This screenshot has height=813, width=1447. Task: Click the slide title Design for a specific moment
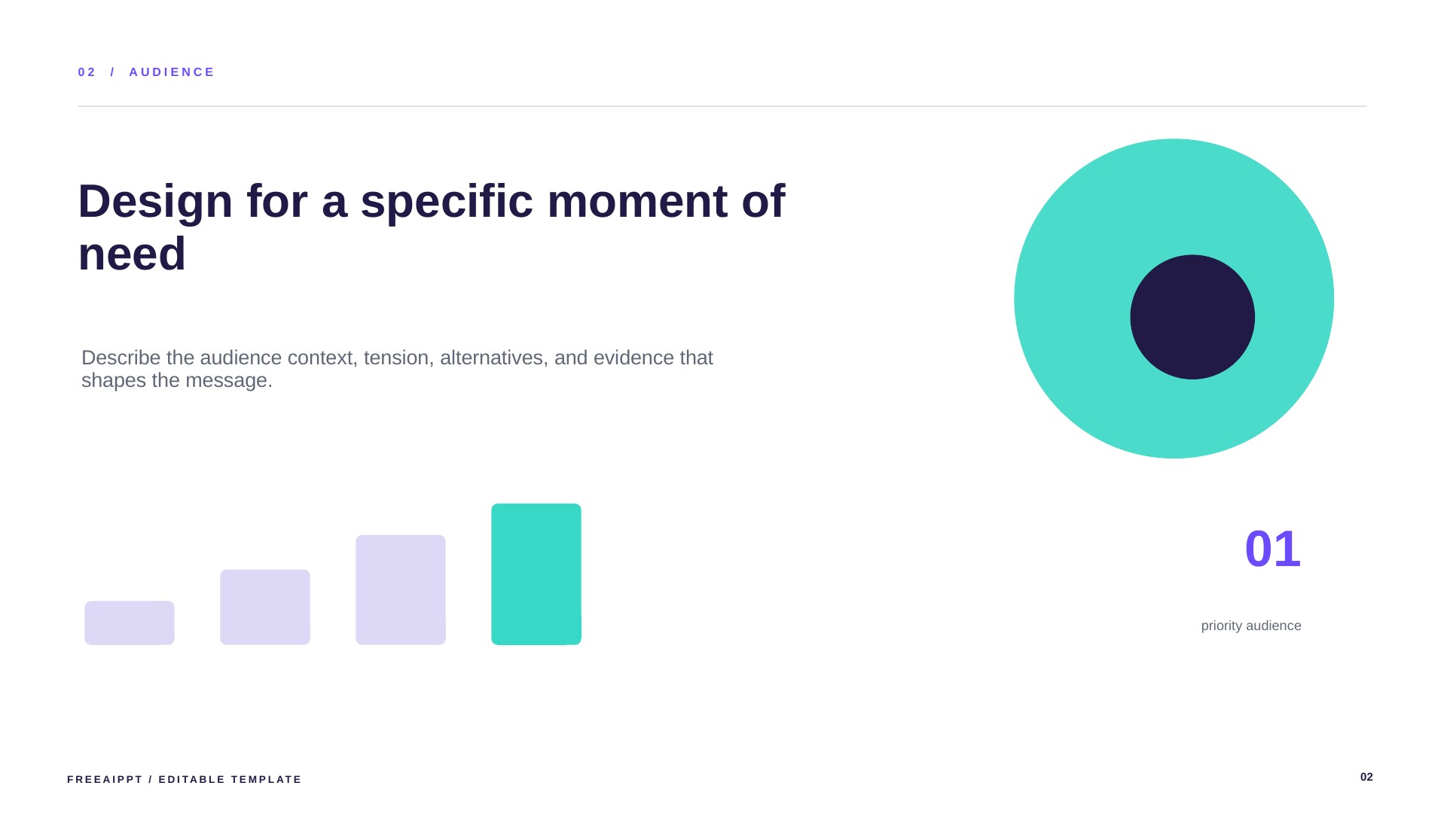pyautogui.click(x=432, y=227)
